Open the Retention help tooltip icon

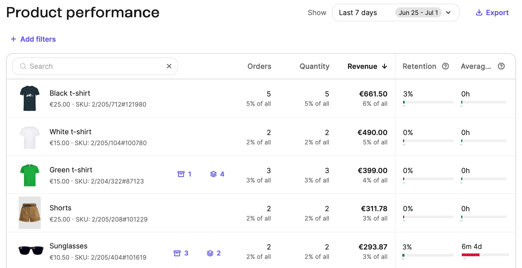coord(445,66)
